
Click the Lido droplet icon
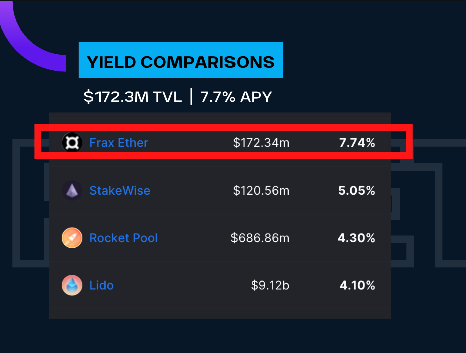click(71, 285)
